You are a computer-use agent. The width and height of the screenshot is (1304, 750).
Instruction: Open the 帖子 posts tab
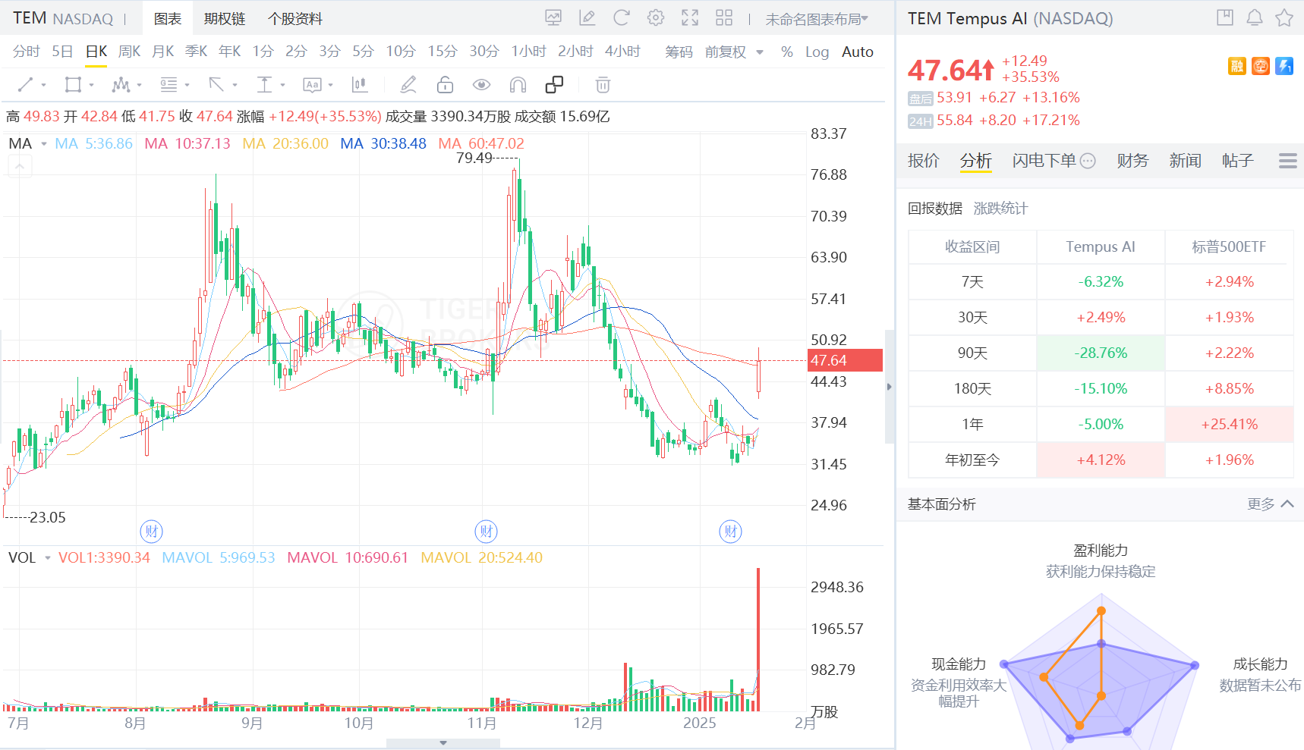[1237, 161]
